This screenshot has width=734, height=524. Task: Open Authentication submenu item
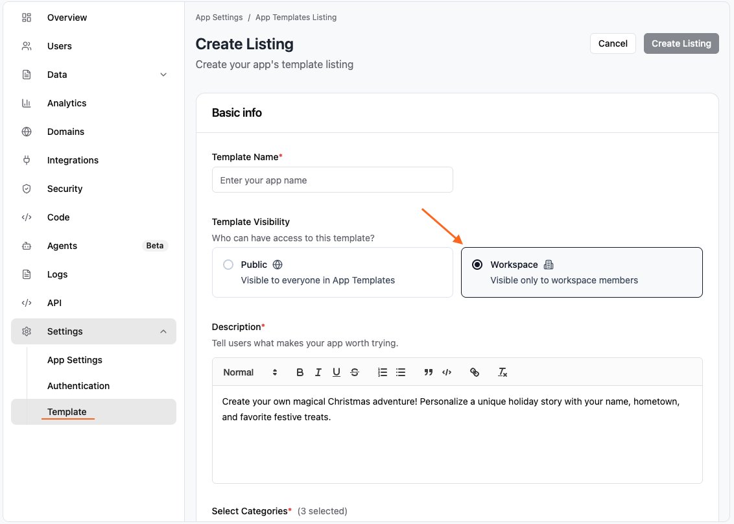tap(78, 387)
